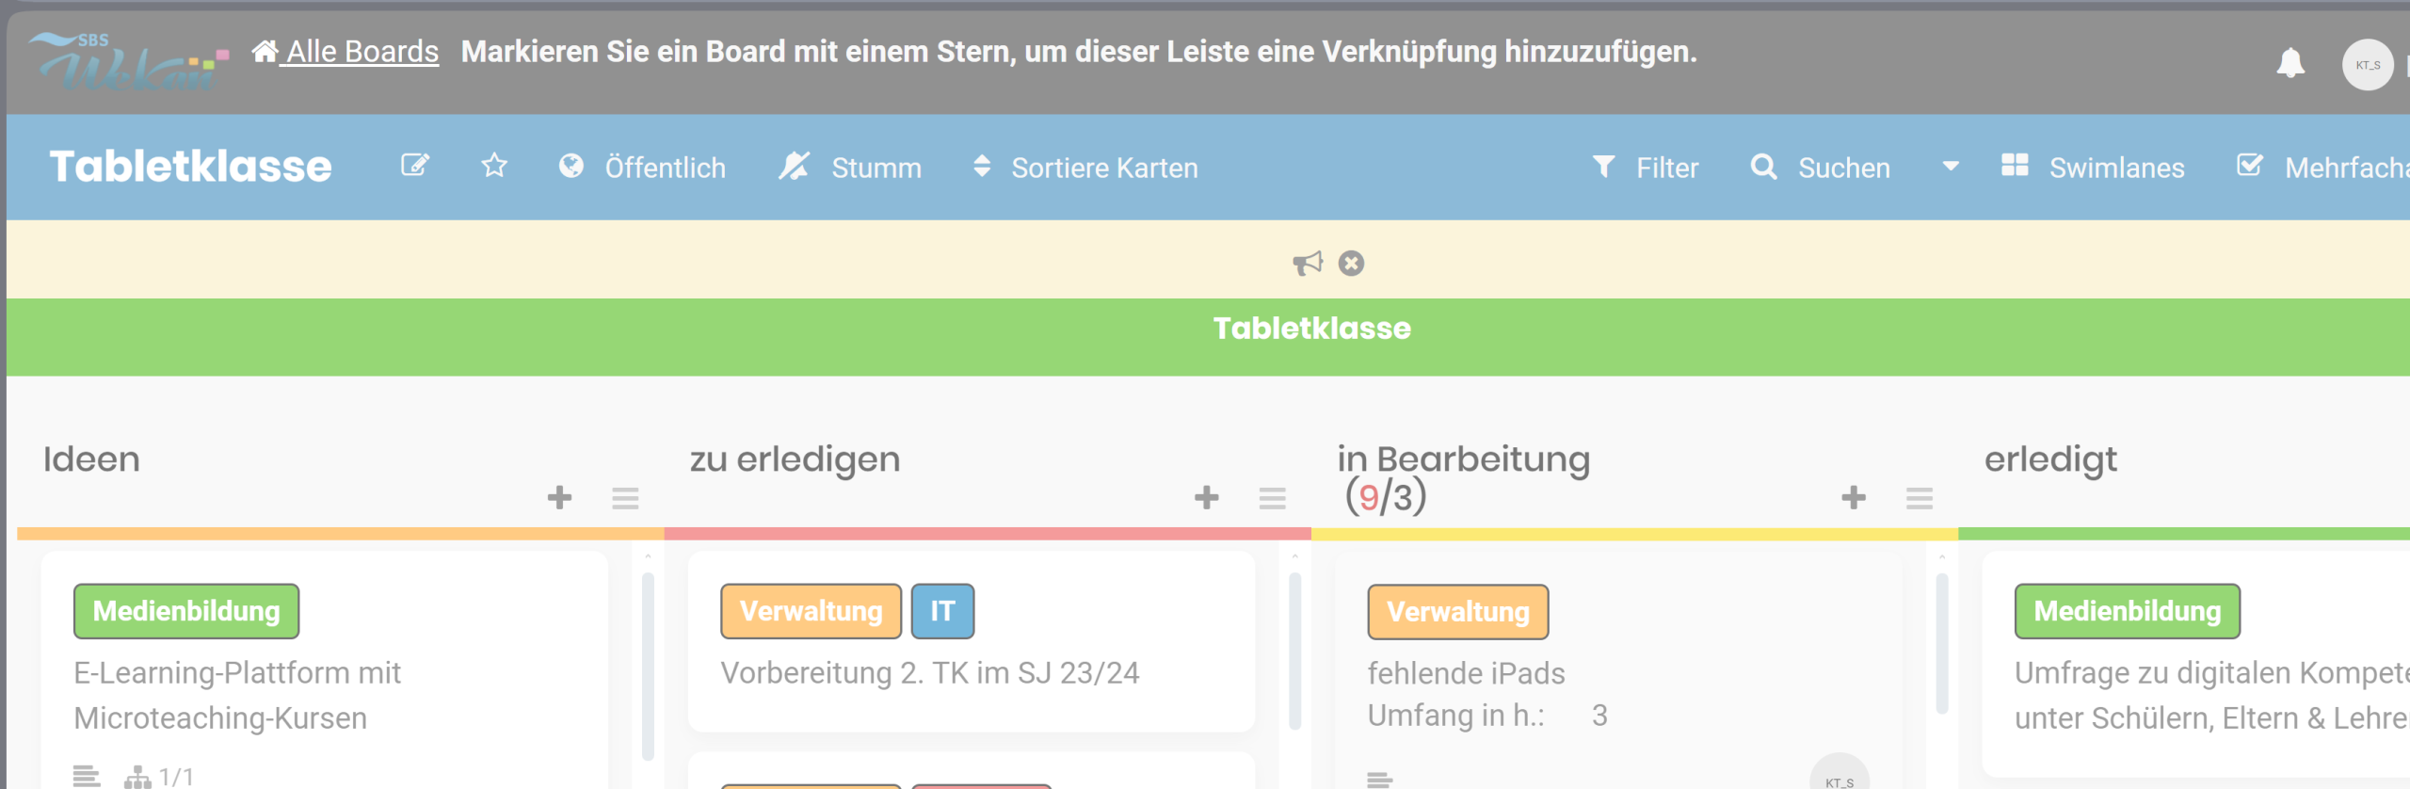
Task: Add a card to zu erledigen list
Action: pos(1206,497)
